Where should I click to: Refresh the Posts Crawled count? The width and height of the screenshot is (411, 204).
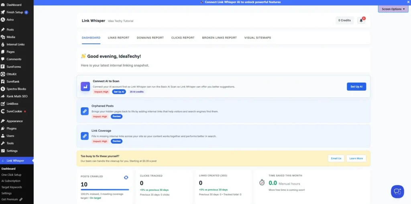[x=126, y=177]
